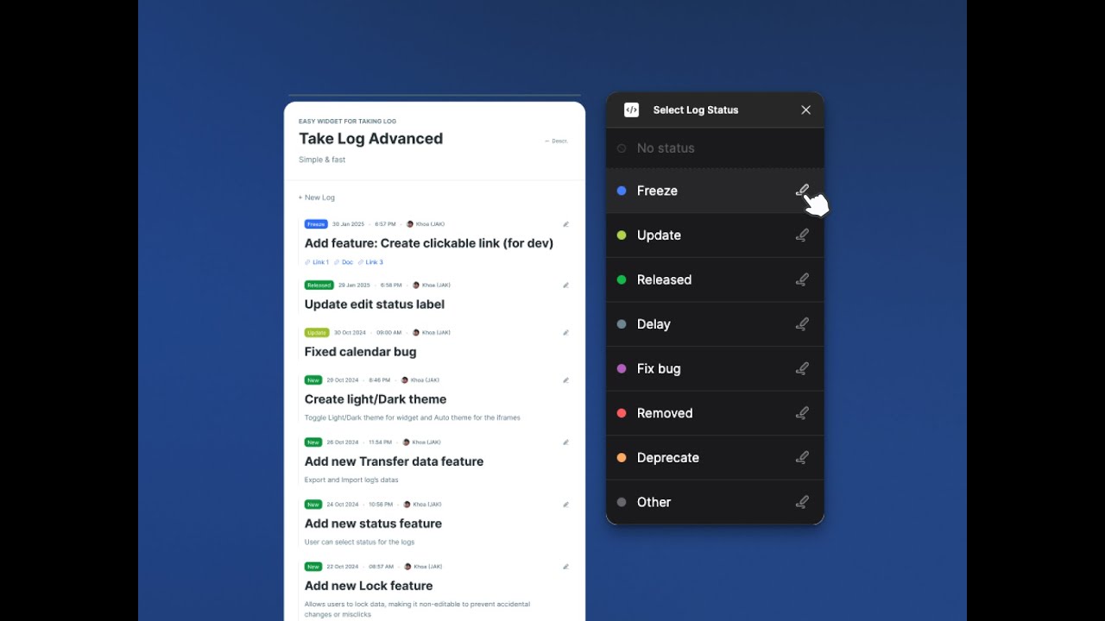The height and width of the screenshot is (621, 1105).
Task: Open the Link 1 hyperlink
Action: tap(317, 262)
